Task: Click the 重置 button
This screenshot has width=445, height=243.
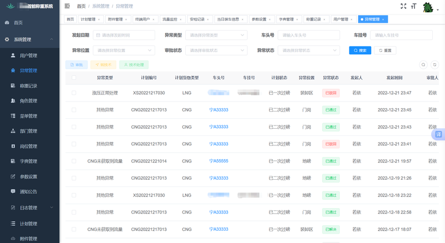Action: pos(385,50)
